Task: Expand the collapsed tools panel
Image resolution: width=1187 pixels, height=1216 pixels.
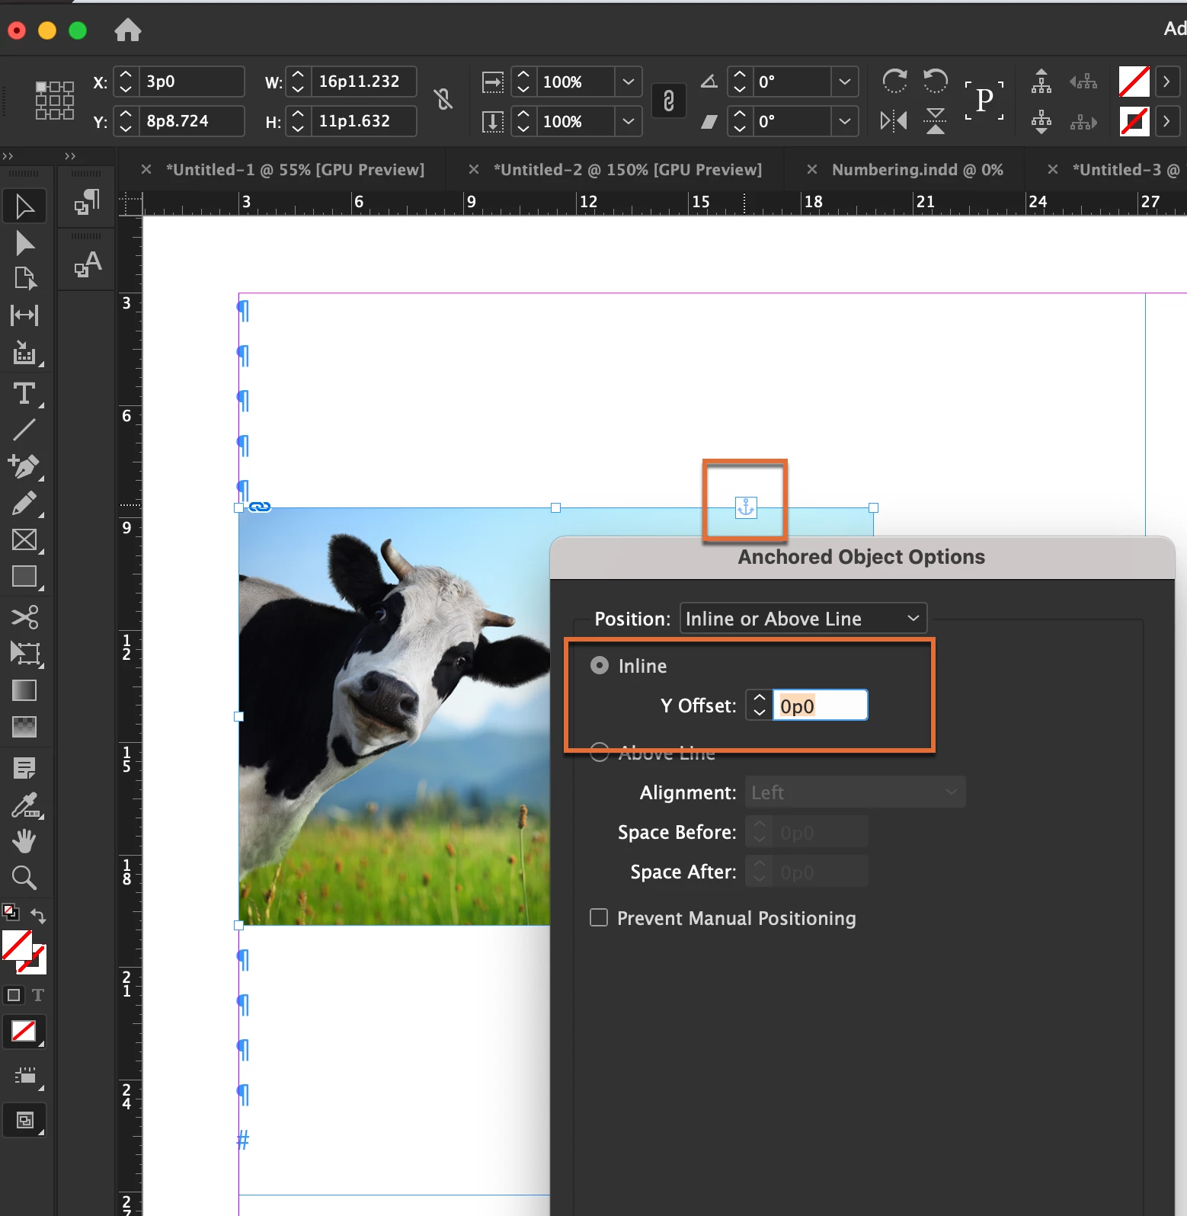Action: pos(8,156)
